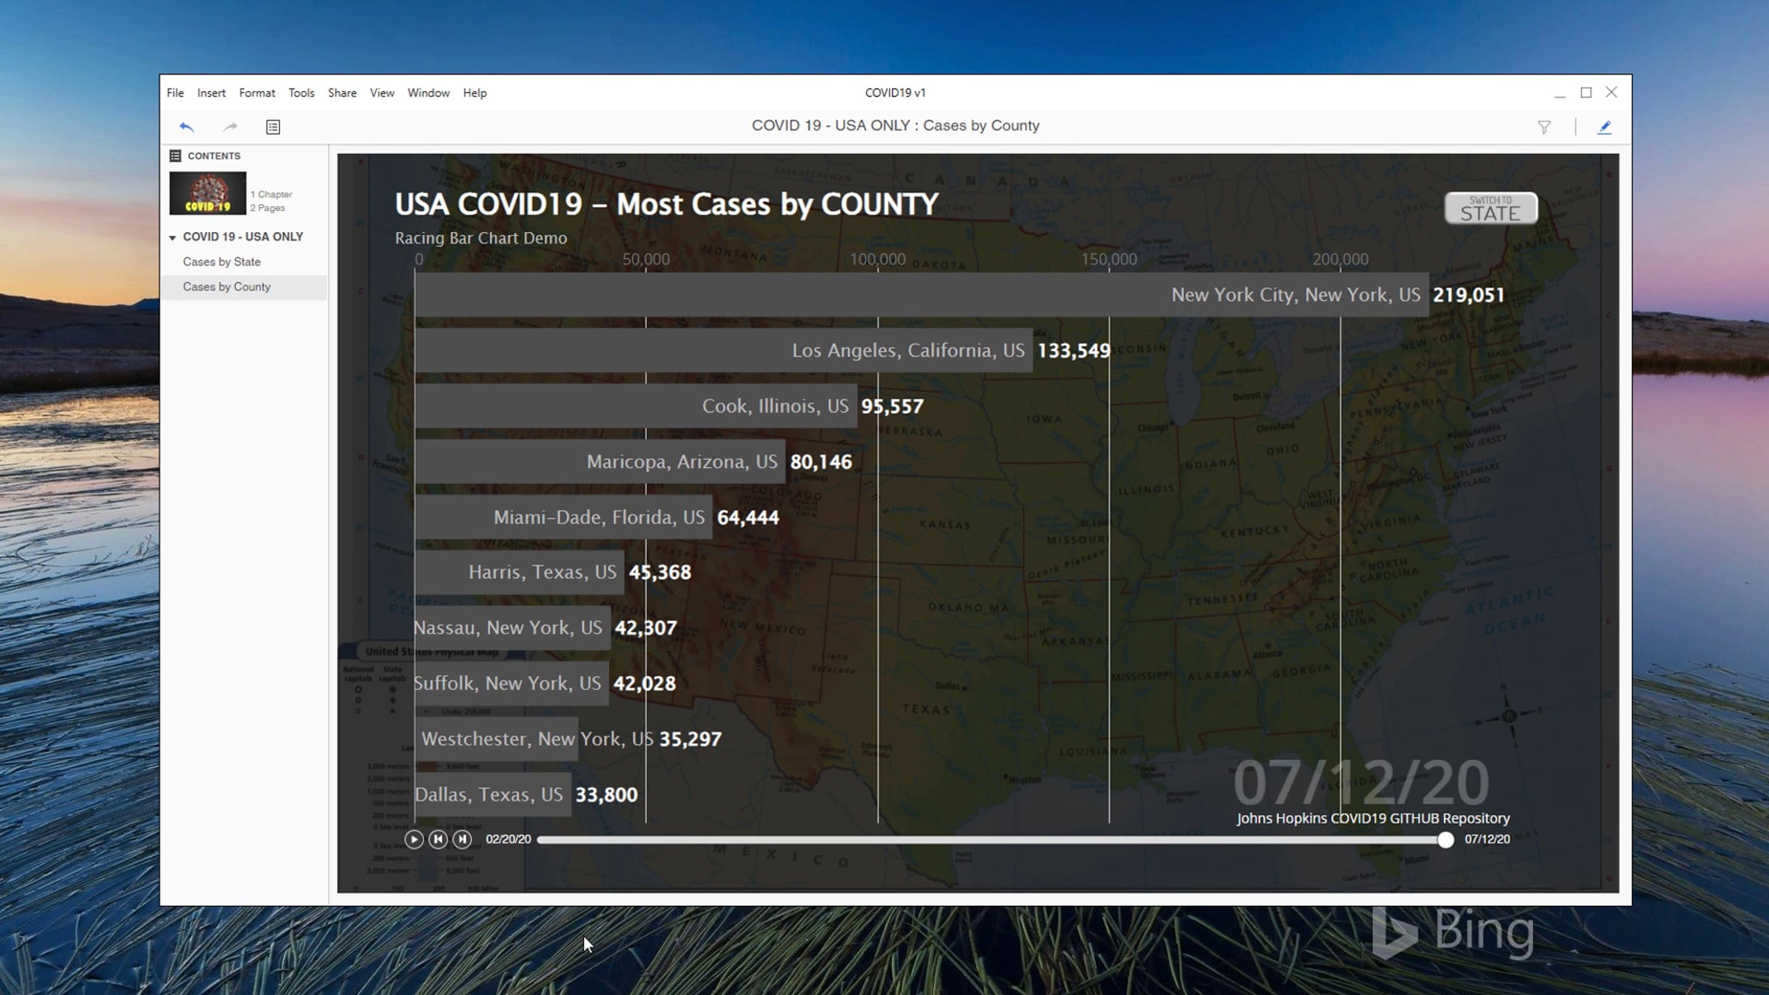Image resolution: width=1769 pixels, height=995 pixels.
Task: Open the Tools menu
Action: pyautogui.click(x=301, y=93)
